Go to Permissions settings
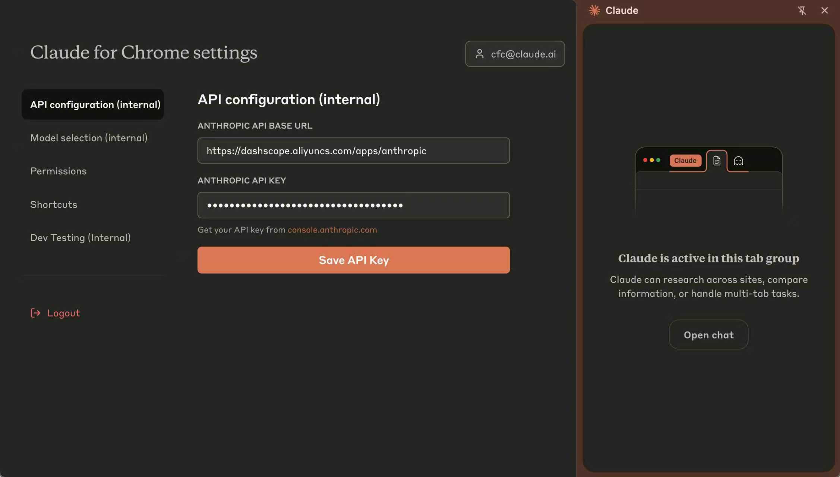 58,171
